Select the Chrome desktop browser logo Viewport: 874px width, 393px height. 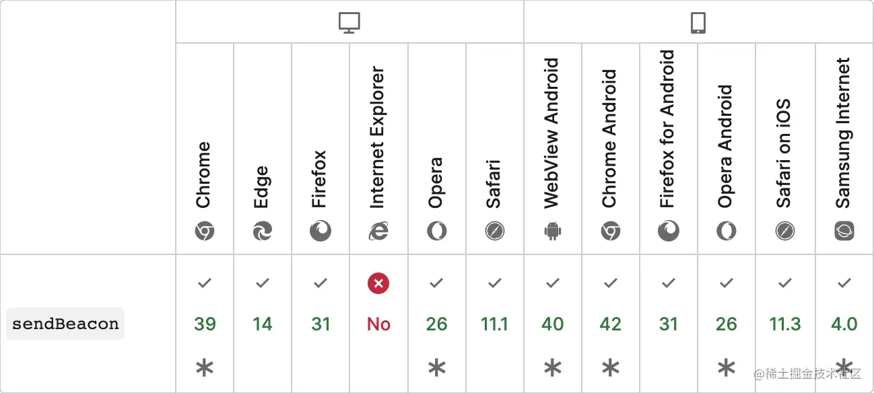click(205, 231)
